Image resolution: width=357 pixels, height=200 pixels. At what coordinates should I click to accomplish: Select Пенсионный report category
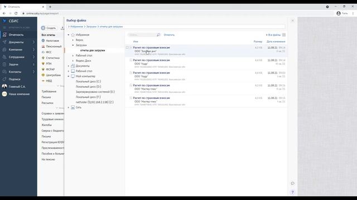pos(54,47)
